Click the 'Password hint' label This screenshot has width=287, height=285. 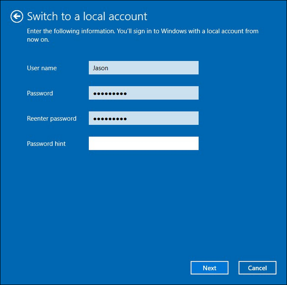coord(46,143)
